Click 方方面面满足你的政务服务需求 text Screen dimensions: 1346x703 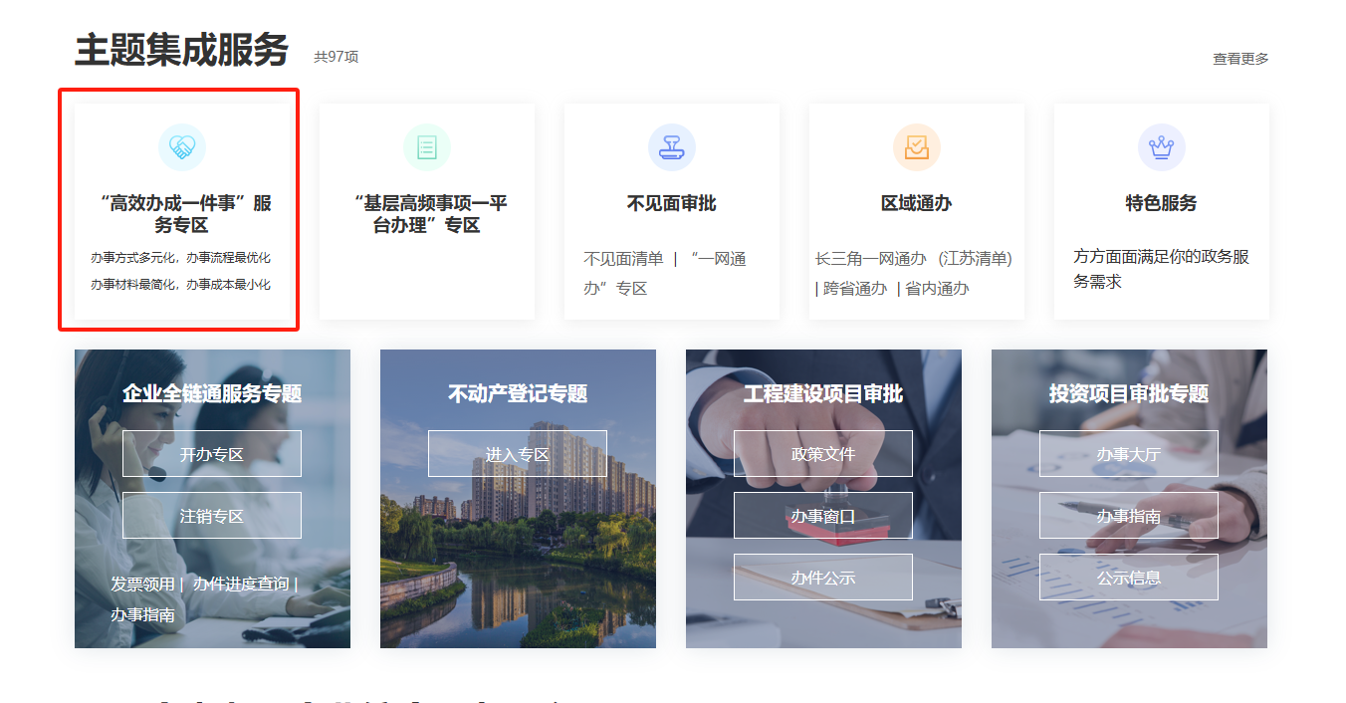click(1161, 269)
